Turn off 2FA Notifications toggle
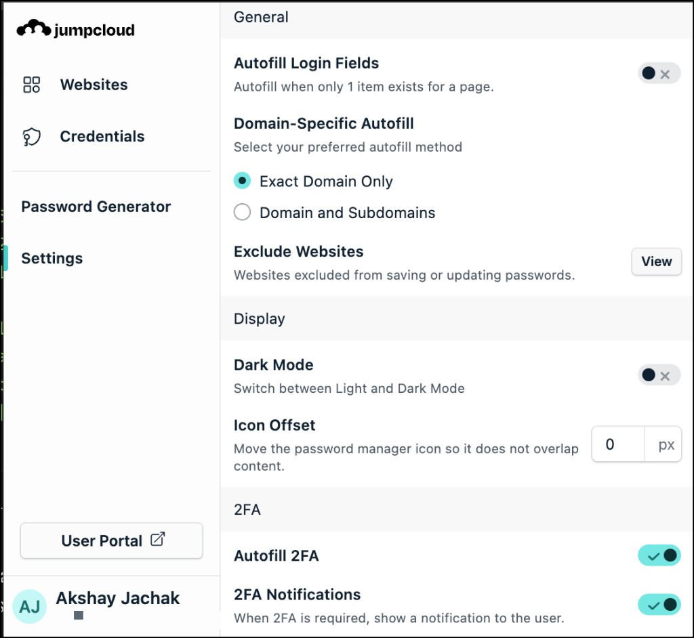 tap(659, 604)
